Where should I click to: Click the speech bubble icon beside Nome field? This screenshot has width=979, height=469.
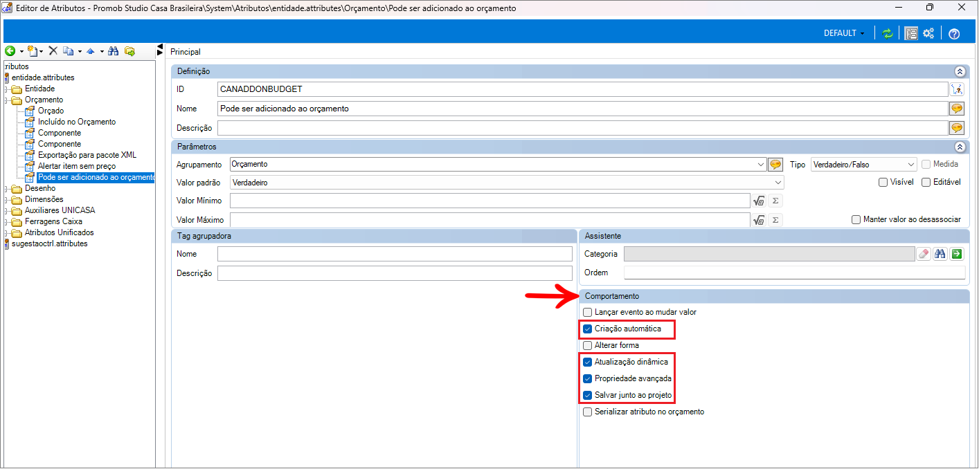click(x=957, y=109)
